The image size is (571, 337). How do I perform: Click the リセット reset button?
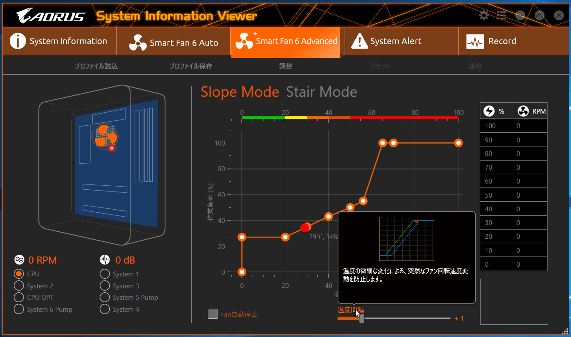tap(380, 66)
